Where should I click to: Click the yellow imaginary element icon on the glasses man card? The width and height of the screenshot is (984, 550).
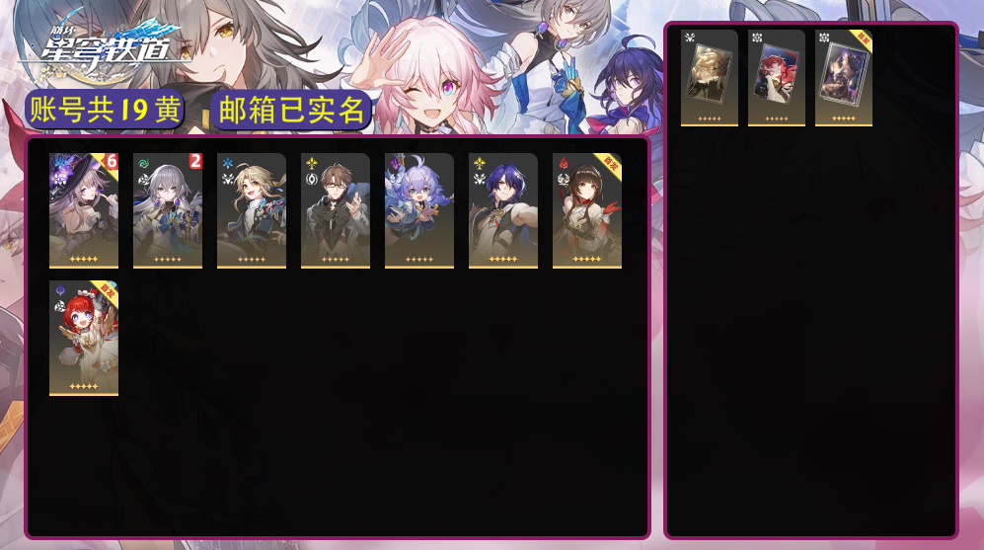(311, 164)
